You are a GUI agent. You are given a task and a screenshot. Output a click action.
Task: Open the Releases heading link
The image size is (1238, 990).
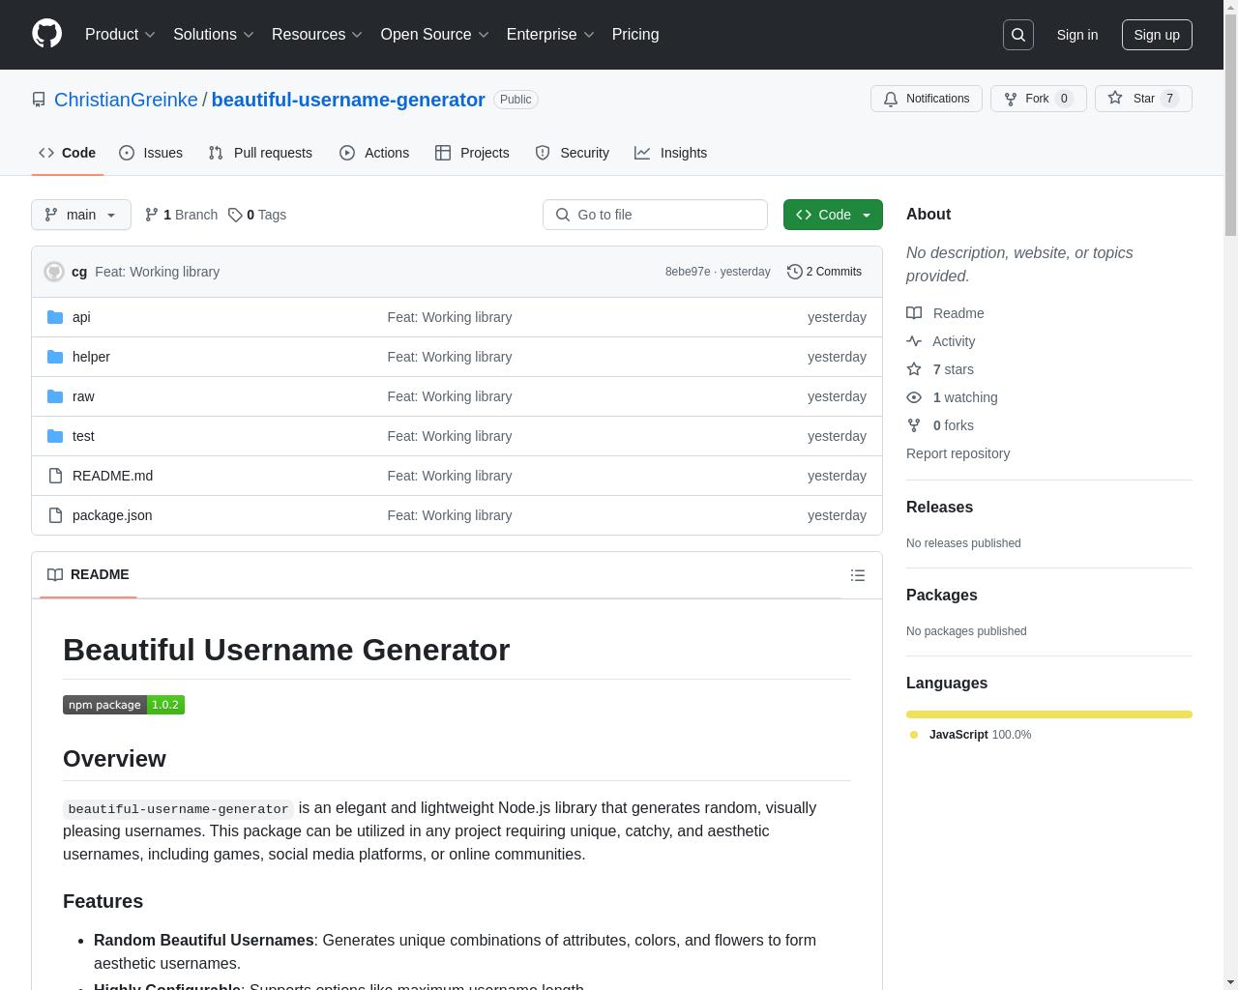click(939, 508)
